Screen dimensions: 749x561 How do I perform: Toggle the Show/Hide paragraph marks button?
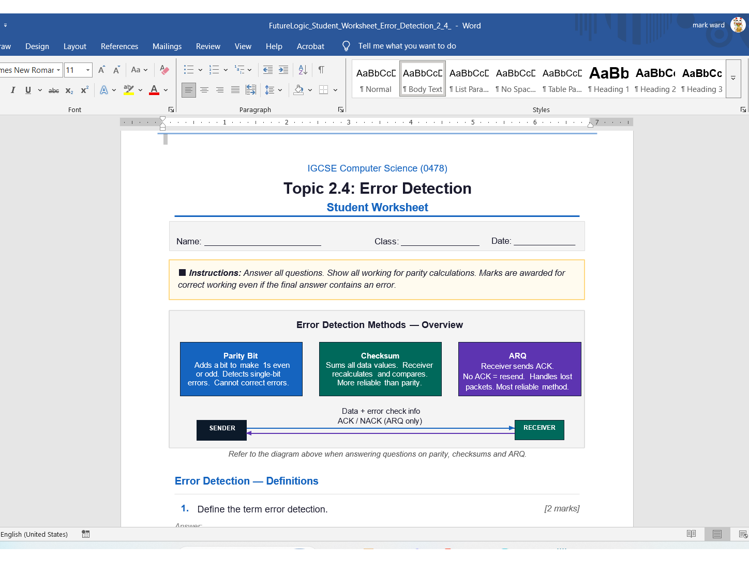(321, 70)
